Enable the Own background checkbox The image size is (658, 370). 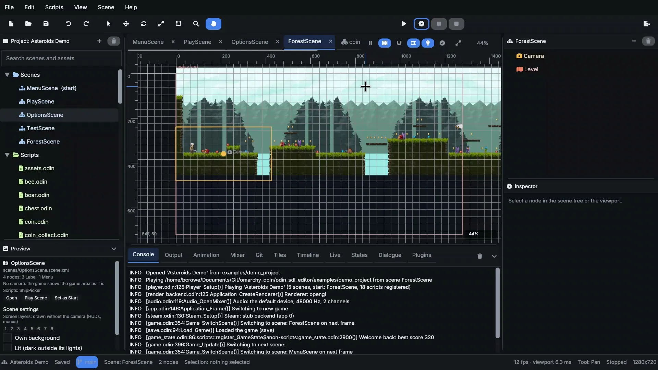pos(7,338)
